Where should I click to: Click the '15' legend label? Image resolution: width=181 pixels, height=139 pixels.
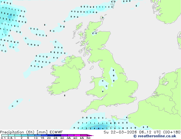(42, 138)
